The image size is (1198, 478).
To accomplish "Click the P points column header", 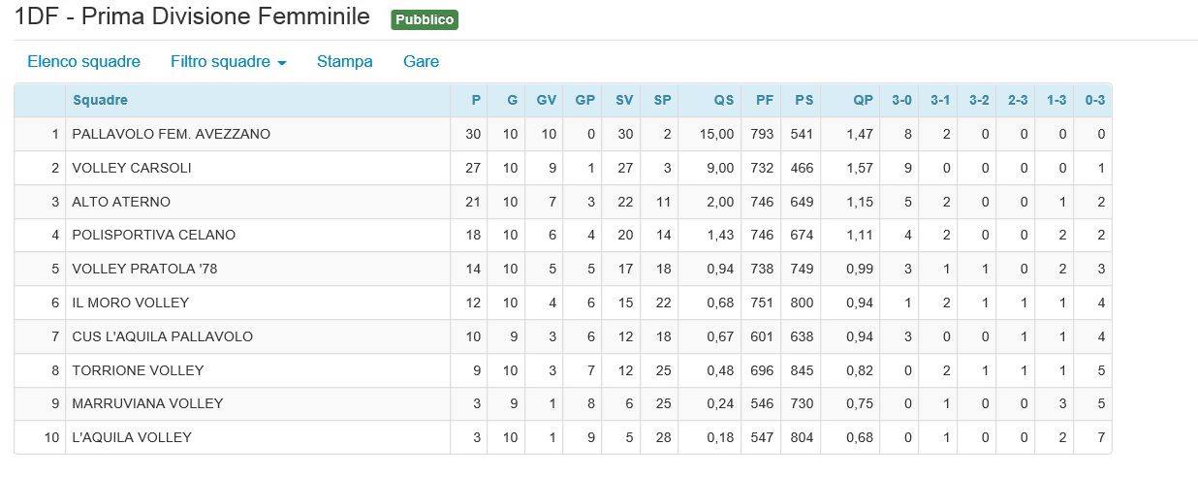I will tap(476, 100).
